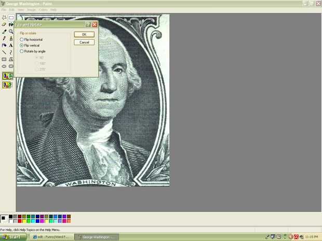The height and width of the screenshot is (241, 322).
Task: Activate the Magnifier tool
Action: [11, 32]
